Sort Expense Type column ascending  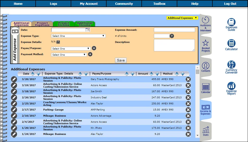click(x=80, y=74)
